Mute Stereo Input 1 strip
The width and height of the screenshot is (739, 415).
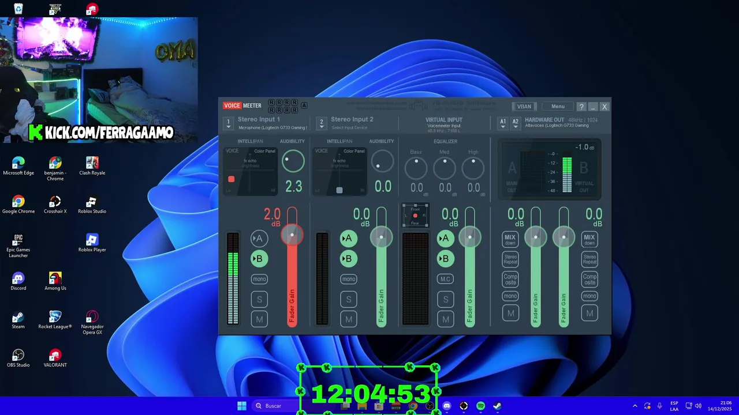[259, 319]
